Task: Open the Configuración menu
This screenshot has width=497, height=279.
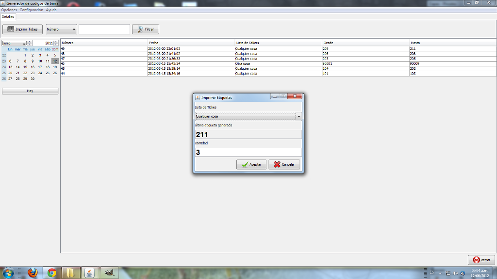Action: [x=31, y=10]
